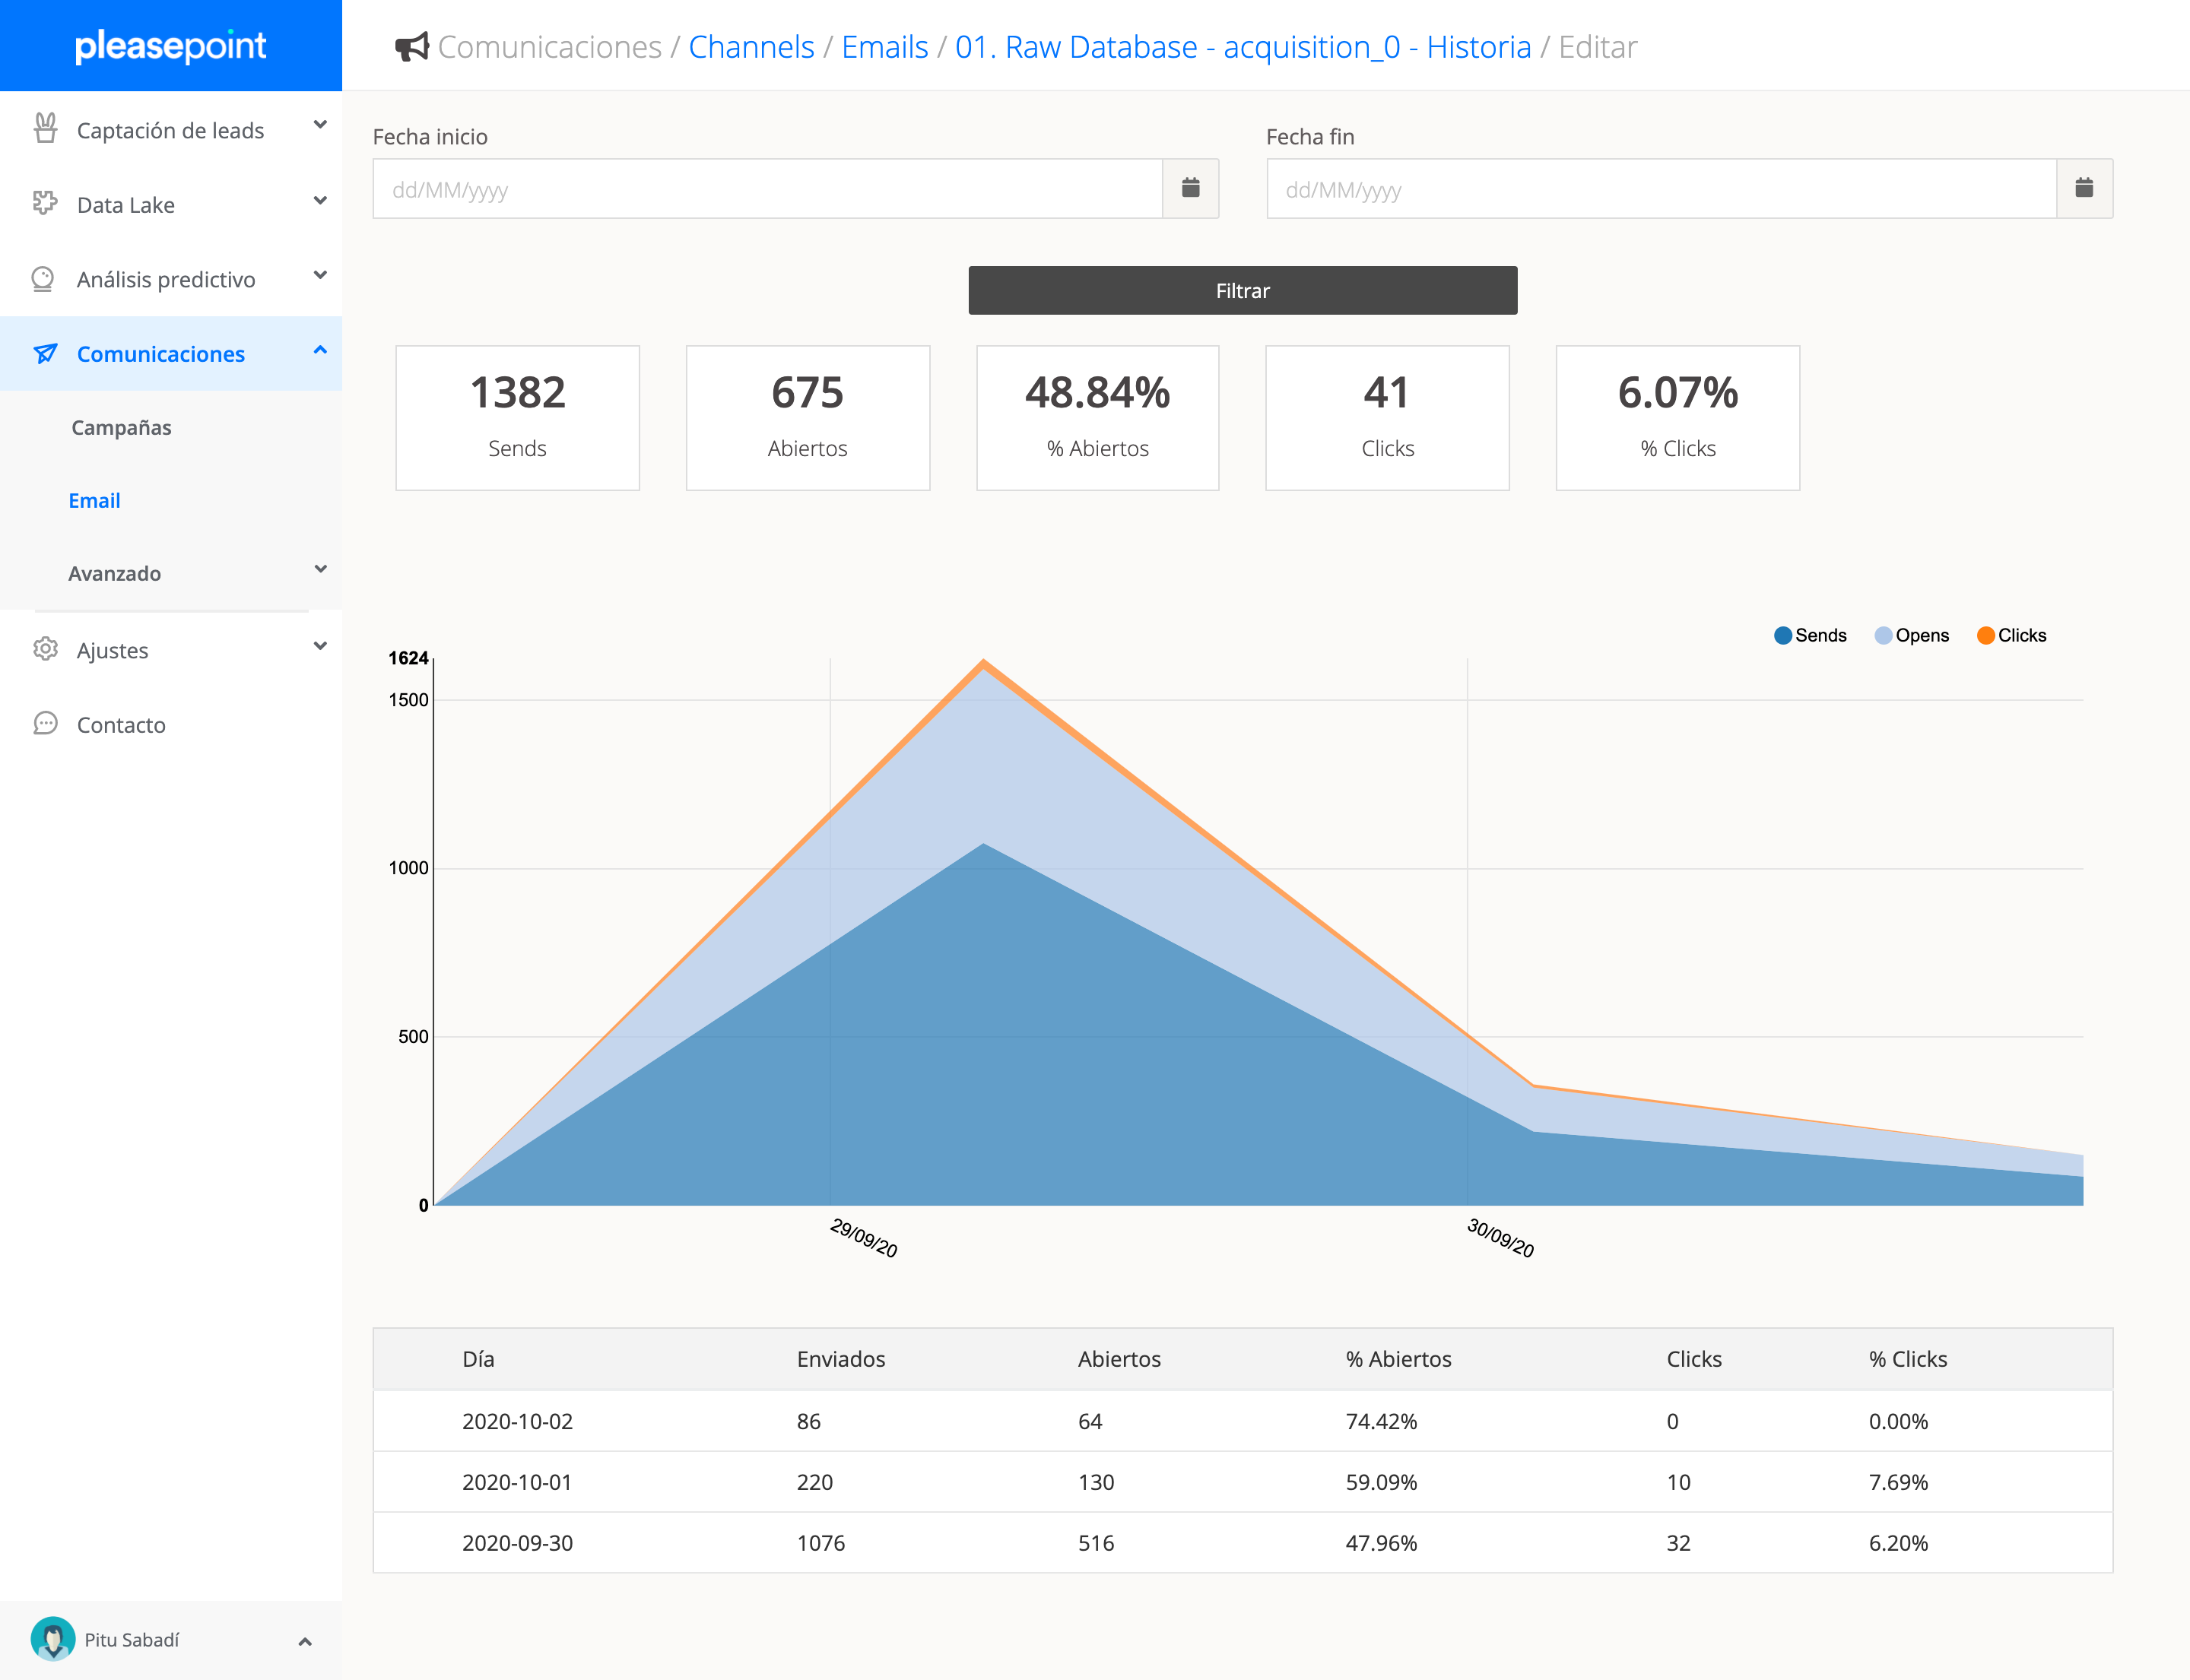The height and width of the screenshot is (1680, 2190).
Task: Toggle Clicks series in chart legend
Action: [x=2011, y=635]
